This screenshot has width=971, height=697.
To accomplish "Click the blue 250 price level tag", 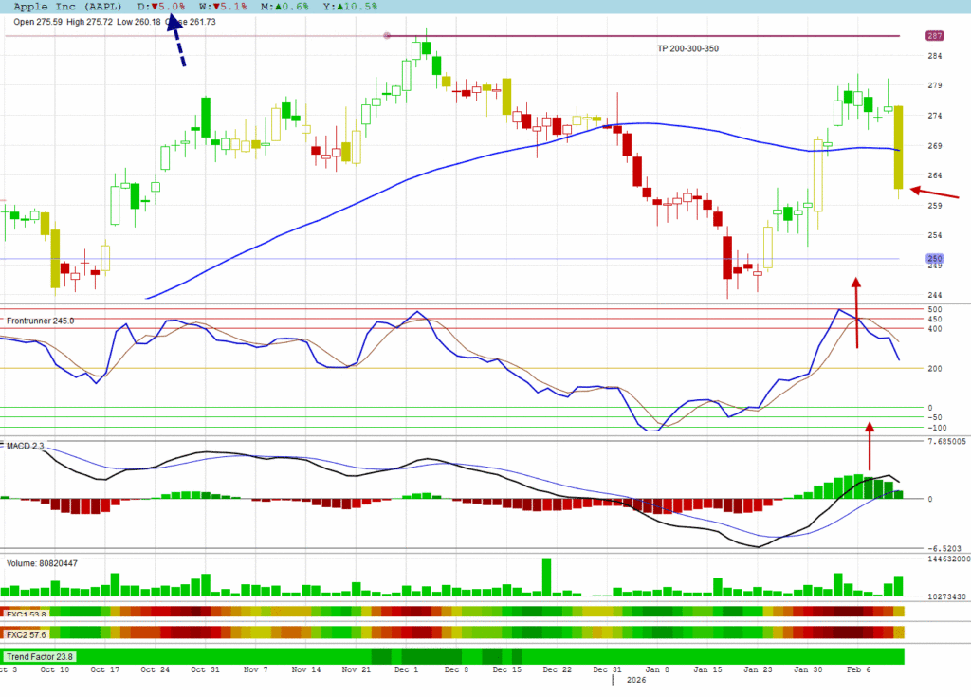I will 934,259.
